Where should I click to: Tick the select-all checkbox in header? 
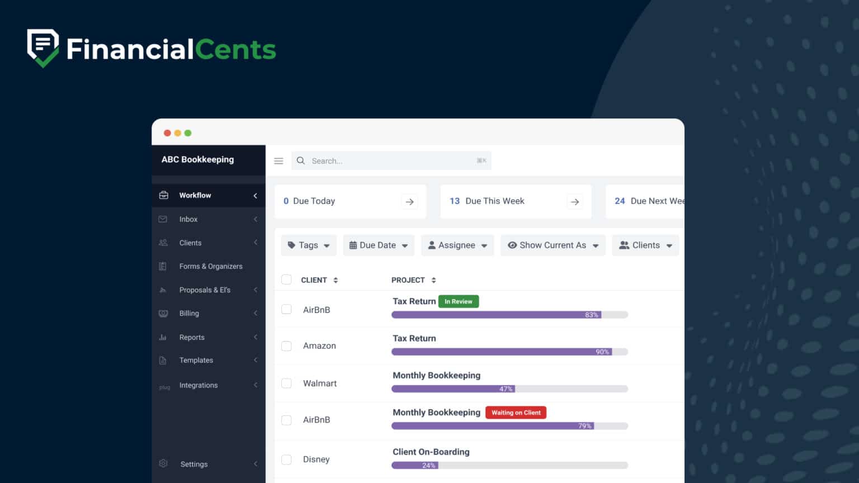pos(286,280)
